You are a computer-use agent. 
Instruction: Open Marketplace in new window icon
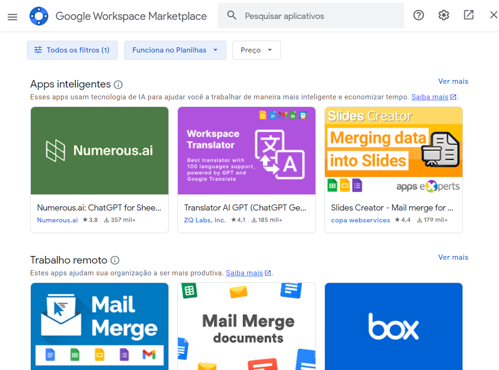coord(469,15)
